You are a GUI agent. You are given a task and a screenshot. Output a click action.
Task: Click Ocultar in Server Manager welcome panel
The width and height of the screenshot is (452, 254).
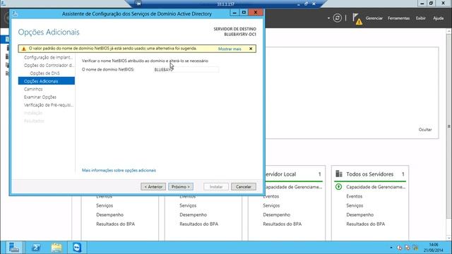(425, 130)
